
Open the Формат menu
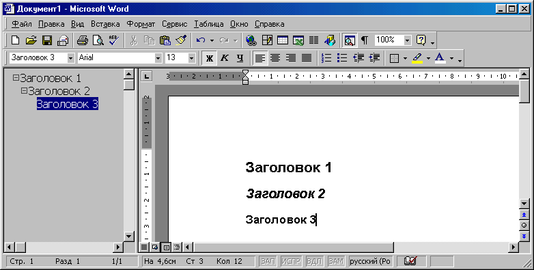tap(141, 24)
